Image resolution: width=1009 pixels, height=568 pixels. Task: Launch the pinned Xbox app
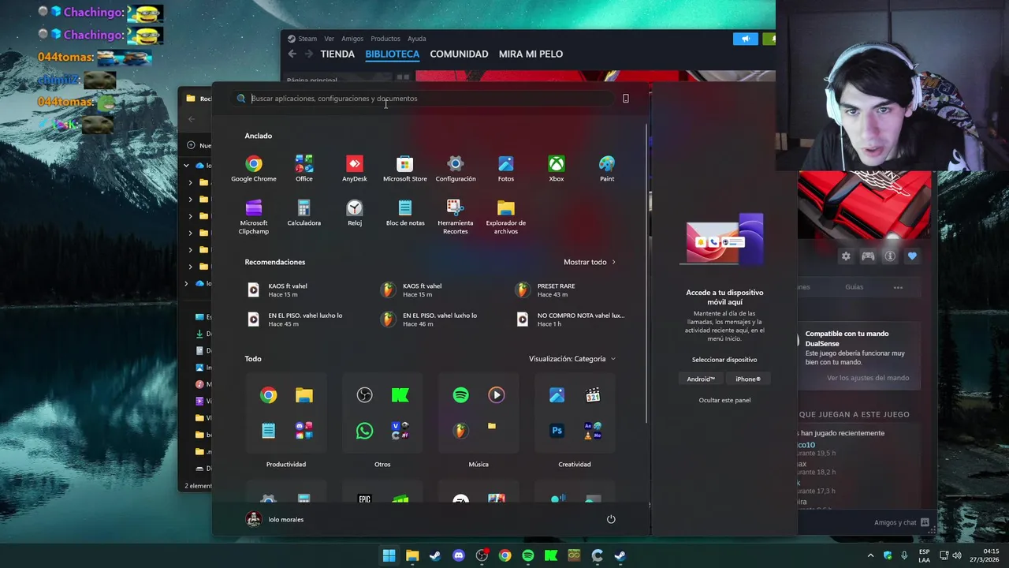click(x=557, y=169)
